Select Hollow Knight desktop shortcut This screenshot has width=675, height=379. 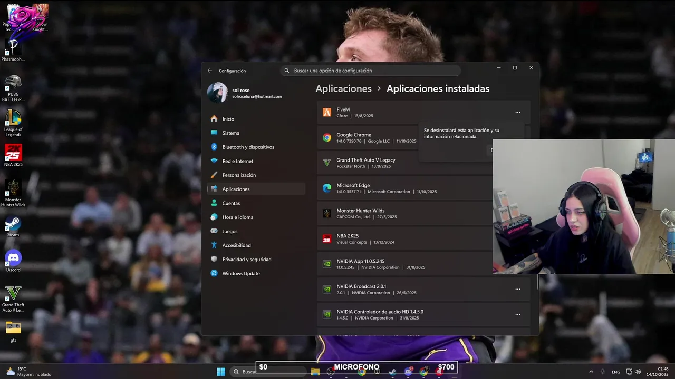tap(40, 18)
